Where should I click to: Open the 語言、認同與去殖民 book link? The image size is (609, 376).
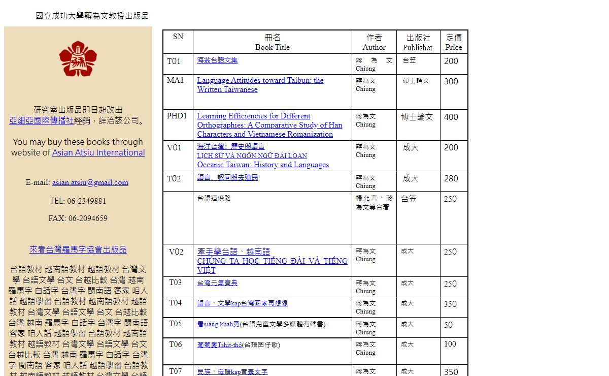[227, 177]
